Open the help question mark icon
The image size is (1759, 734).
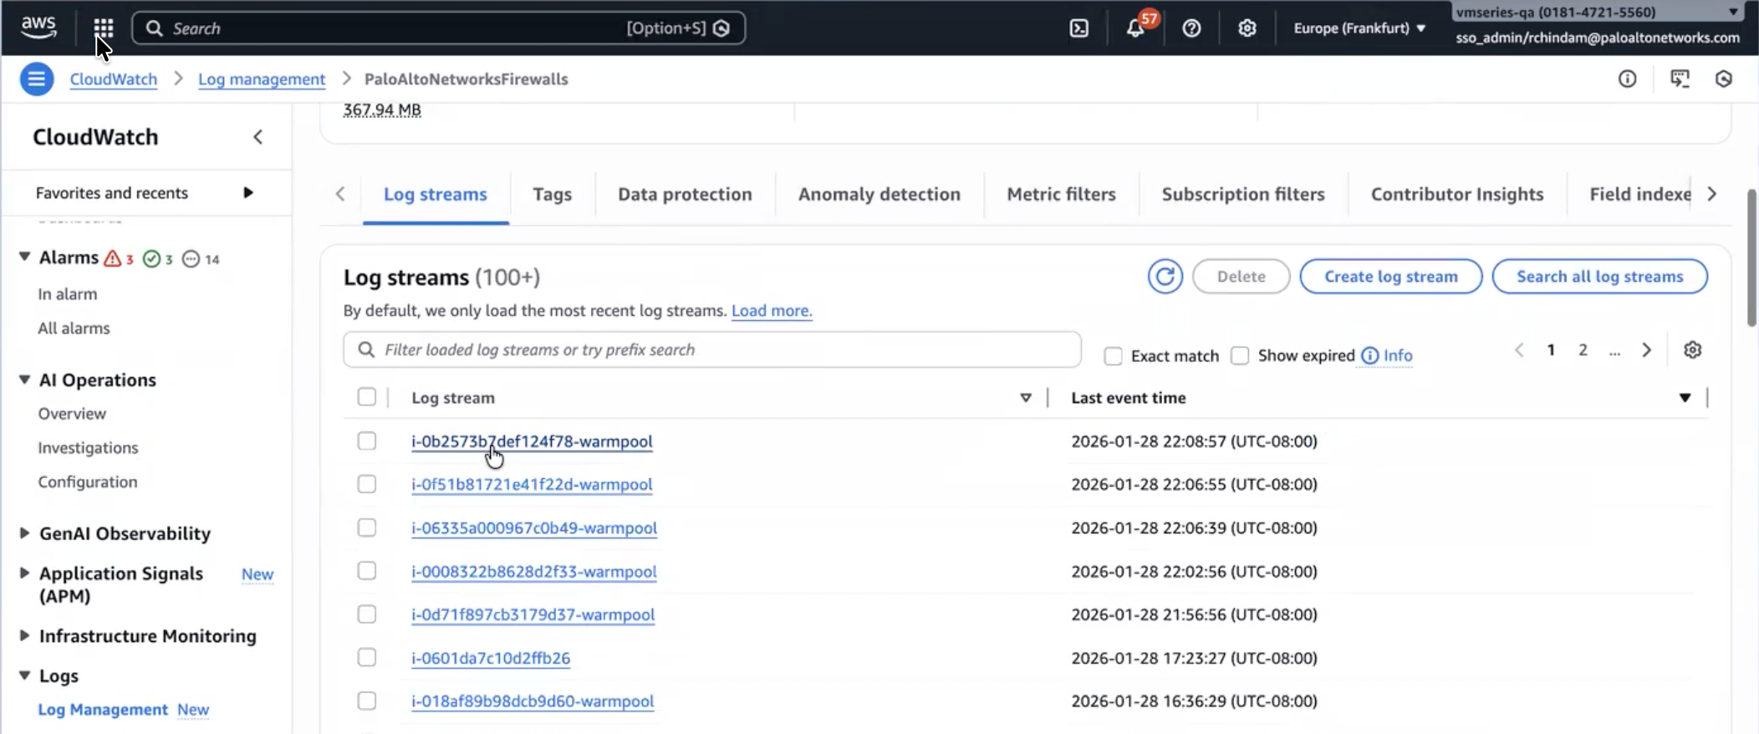tap(1191, 28)
